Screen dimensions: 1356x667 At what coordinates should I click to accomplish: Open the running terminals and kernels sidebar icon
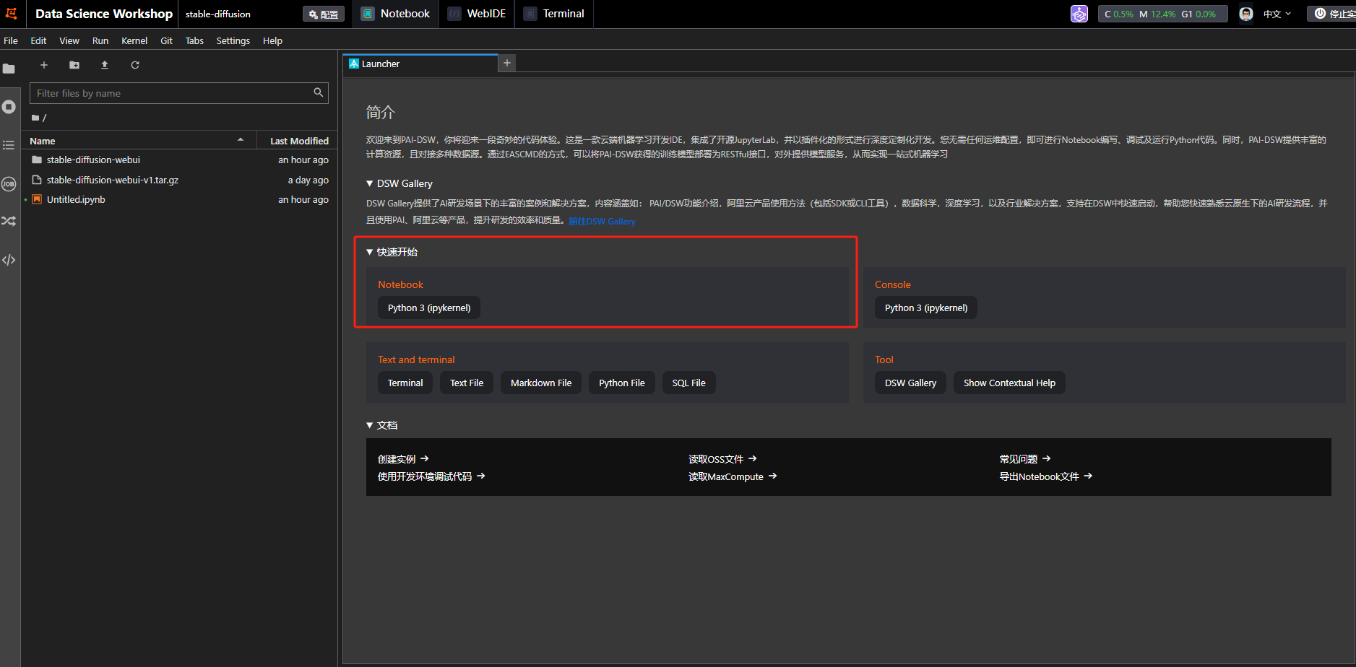pyautogui.click(x=9, y=107)
